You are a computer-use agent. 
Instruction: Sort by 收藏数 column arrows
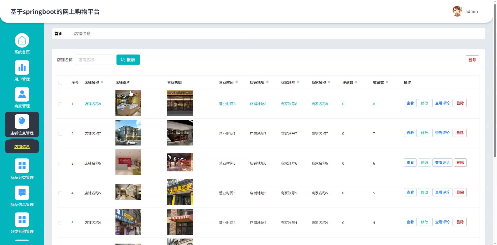pyautogui.click(x=387, y=82)
